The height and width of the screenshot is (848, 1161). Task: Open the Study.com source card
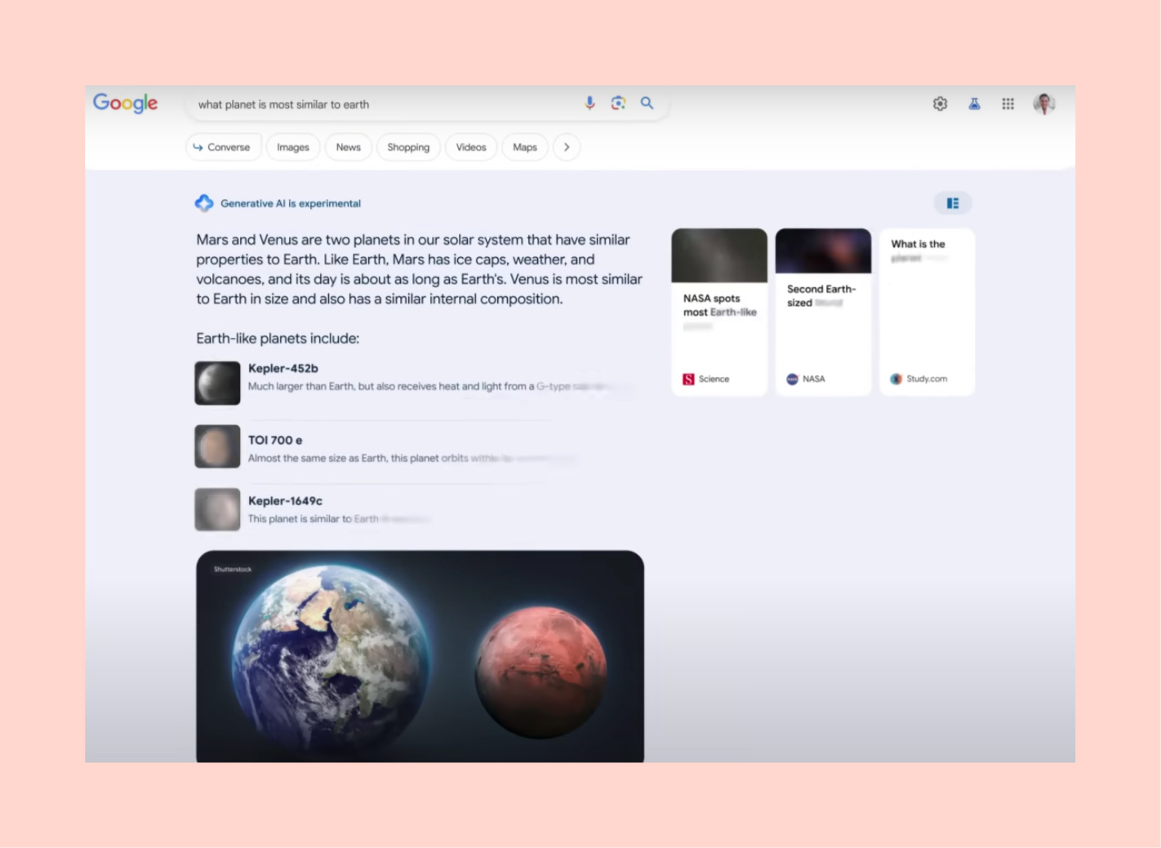927,312
